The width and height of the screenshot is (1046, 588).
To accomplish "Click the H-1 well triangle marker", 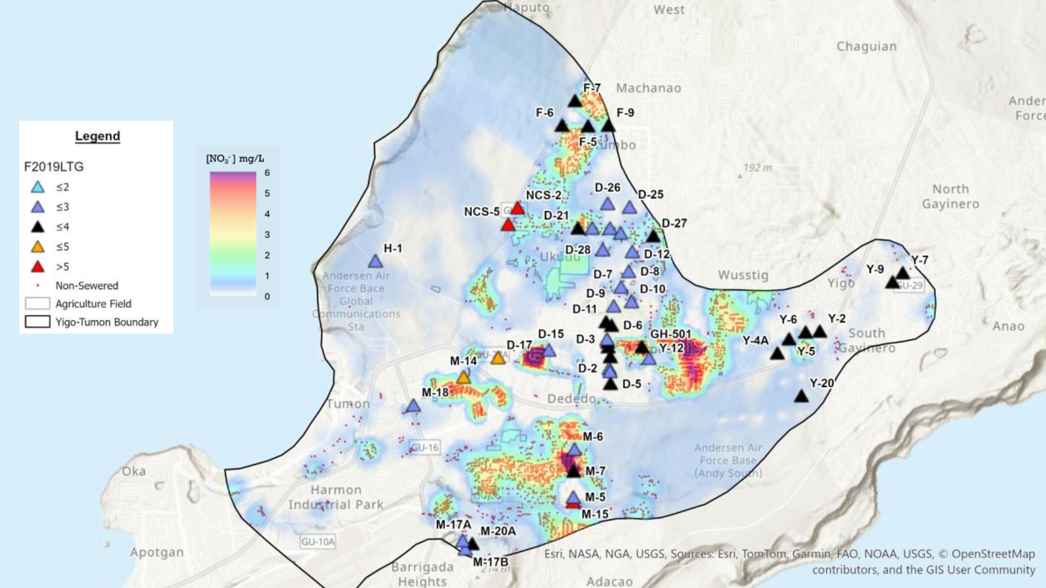I will point(375,262).
